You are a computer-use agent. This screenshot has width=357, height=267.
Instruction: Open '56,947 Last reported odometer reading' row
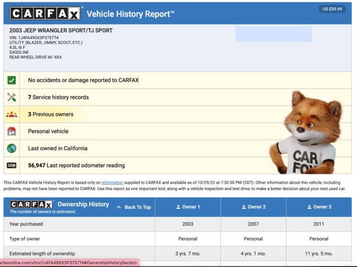tap(178, 166)
